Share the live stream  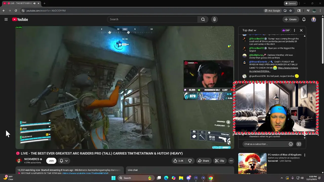pos(204,161)
